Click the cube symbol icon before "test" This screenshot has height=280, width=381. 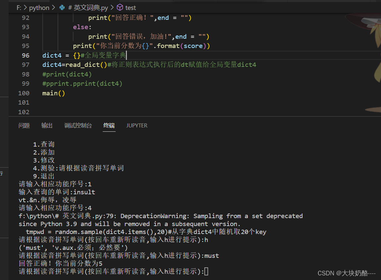(120, 7)
